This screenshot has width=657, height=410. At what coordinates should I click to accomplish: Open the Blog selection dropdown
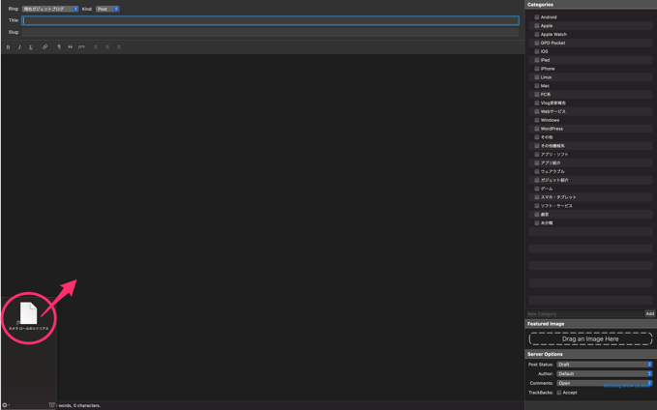pyautogui.click(x=50, y=9)
